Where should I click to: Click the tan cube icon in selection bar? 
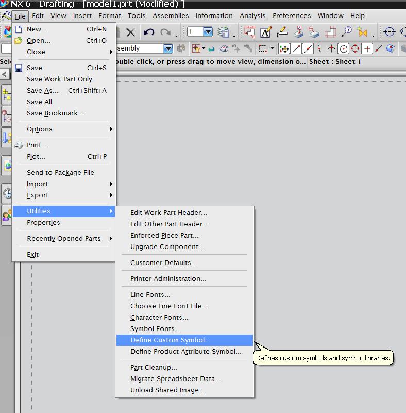click(224, 49)
